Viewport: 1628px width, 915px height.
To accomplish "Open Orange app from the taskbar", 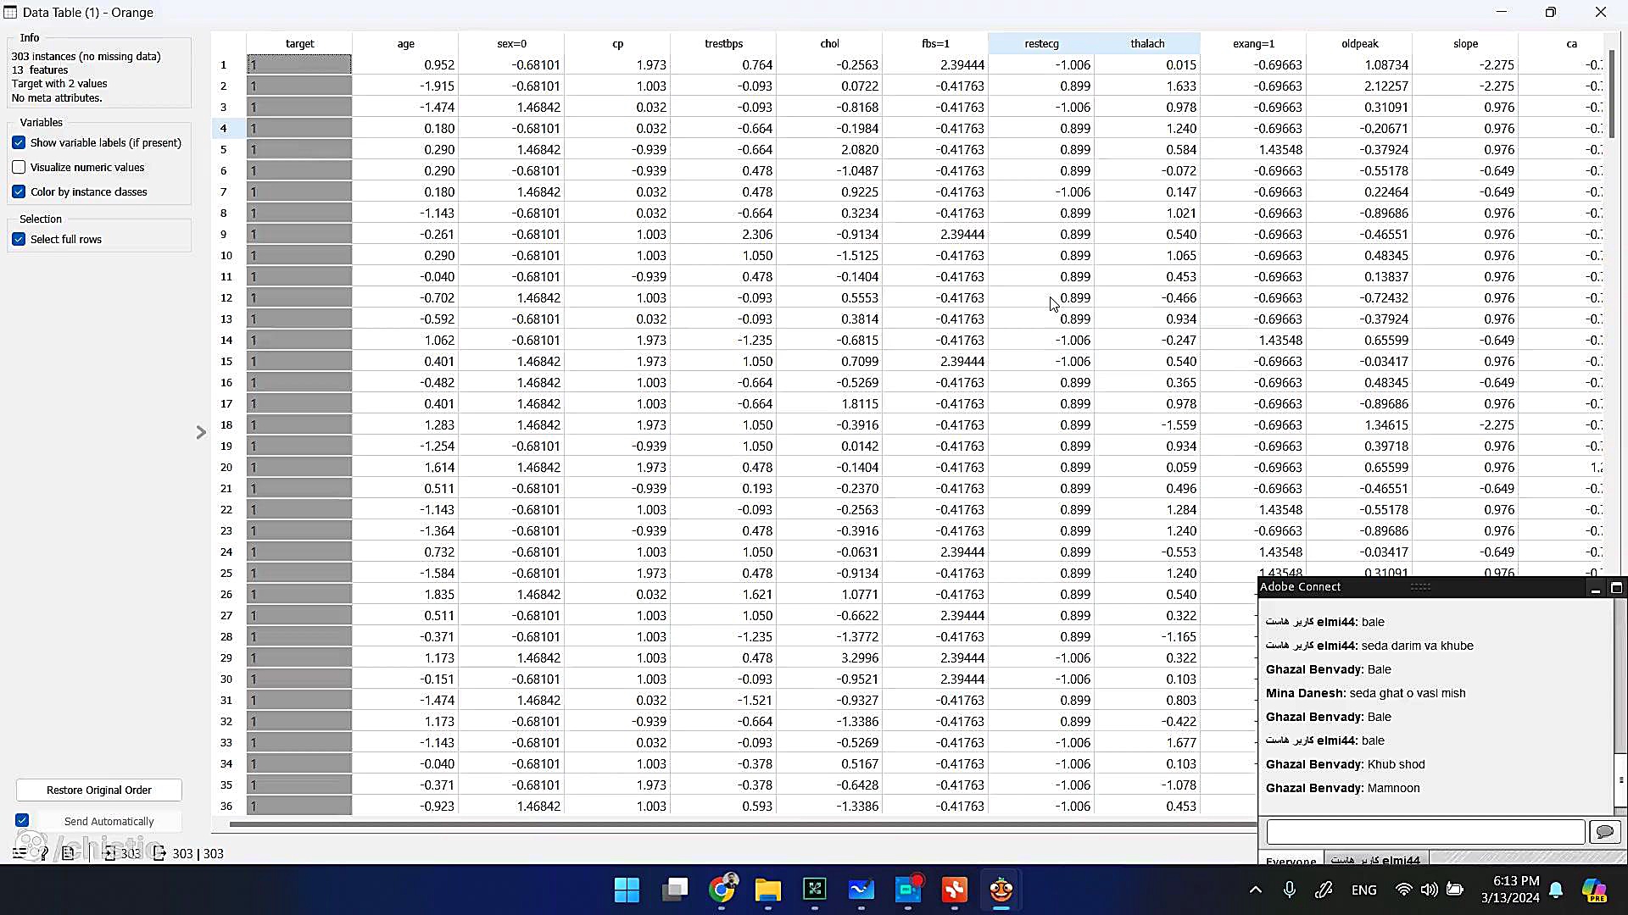I will pyautogui.click(x=1001, y=890).
